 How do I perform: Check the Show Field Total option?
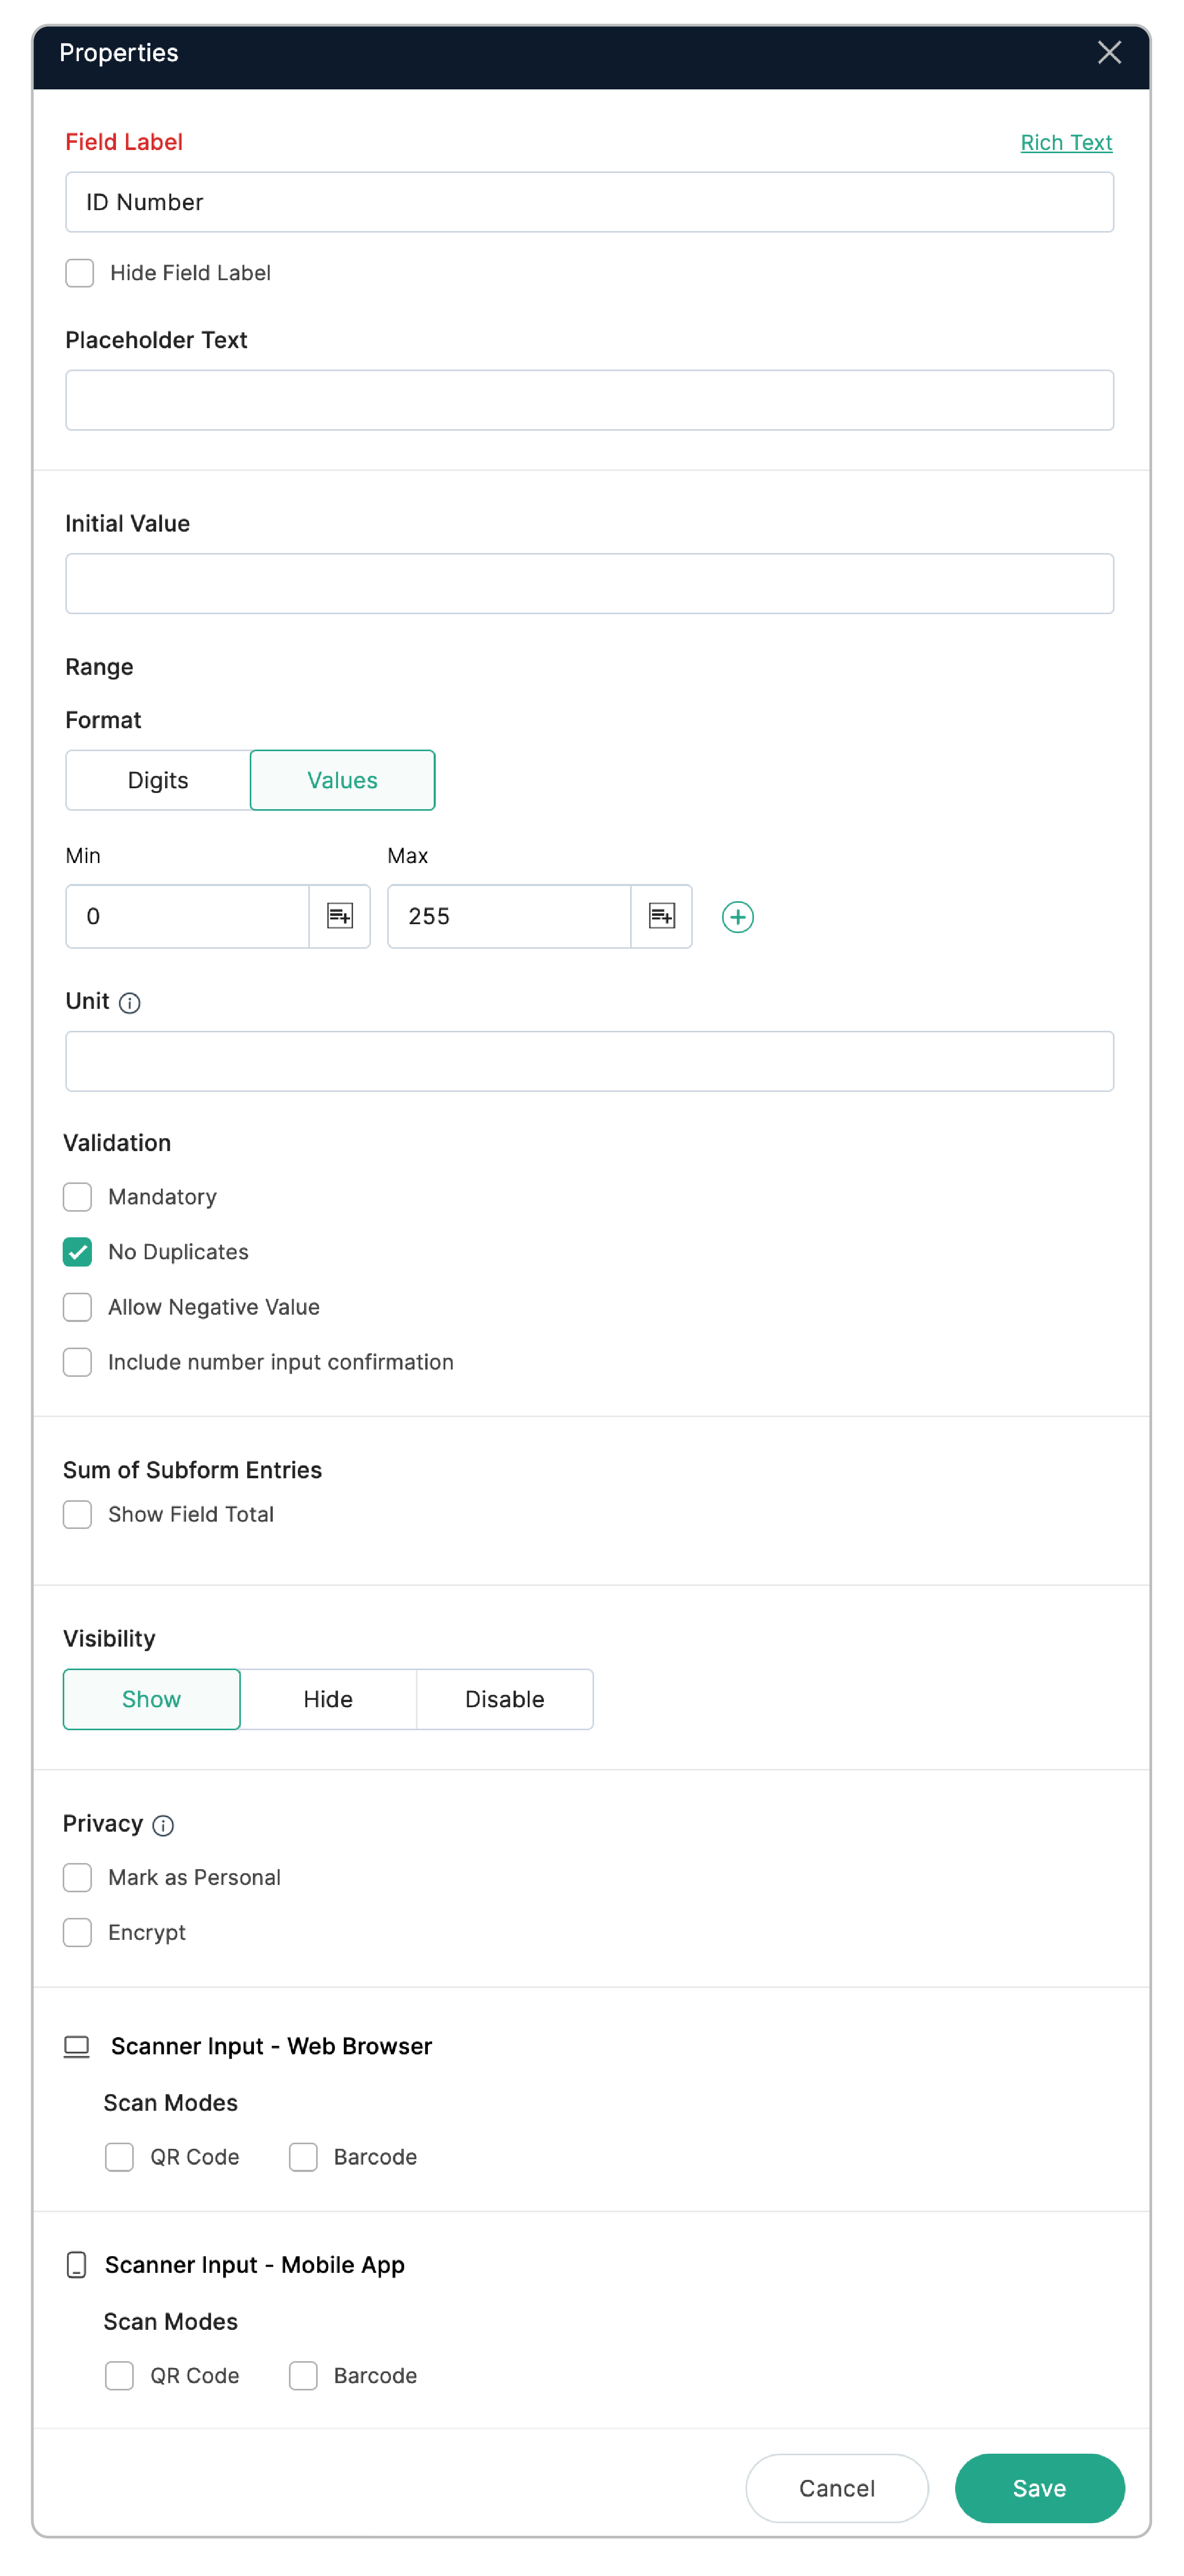pos(78,1514)
